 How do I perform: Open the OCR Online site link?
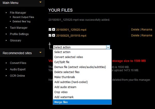[x=17, y=76]
